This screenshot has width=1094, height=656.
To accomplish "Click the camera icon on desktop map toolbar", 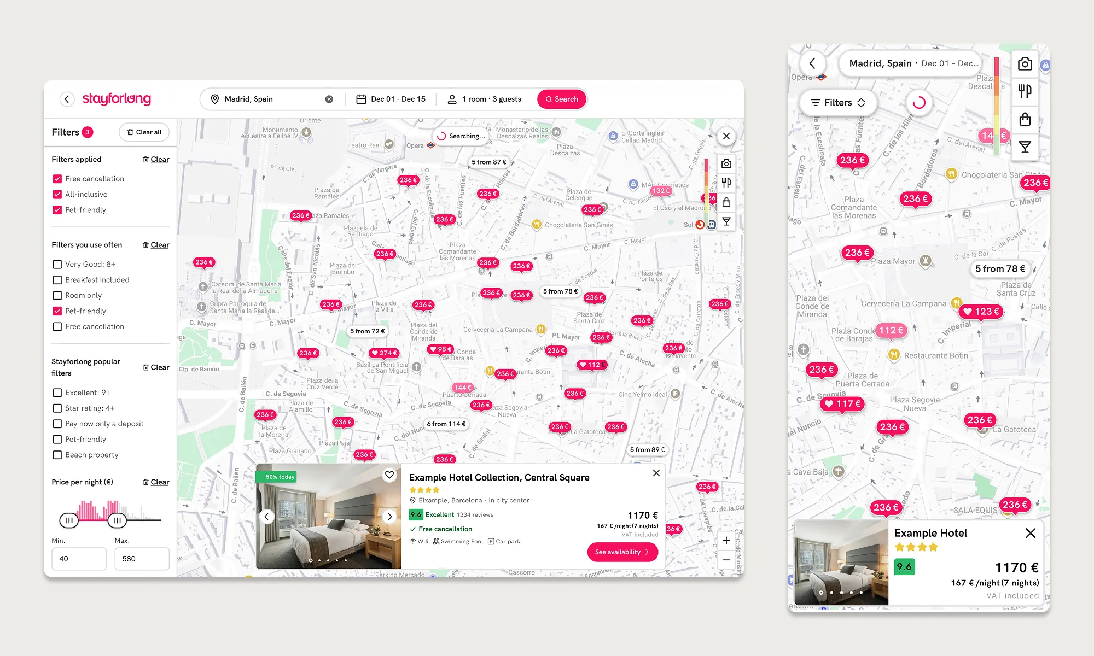I will (726, 164).
